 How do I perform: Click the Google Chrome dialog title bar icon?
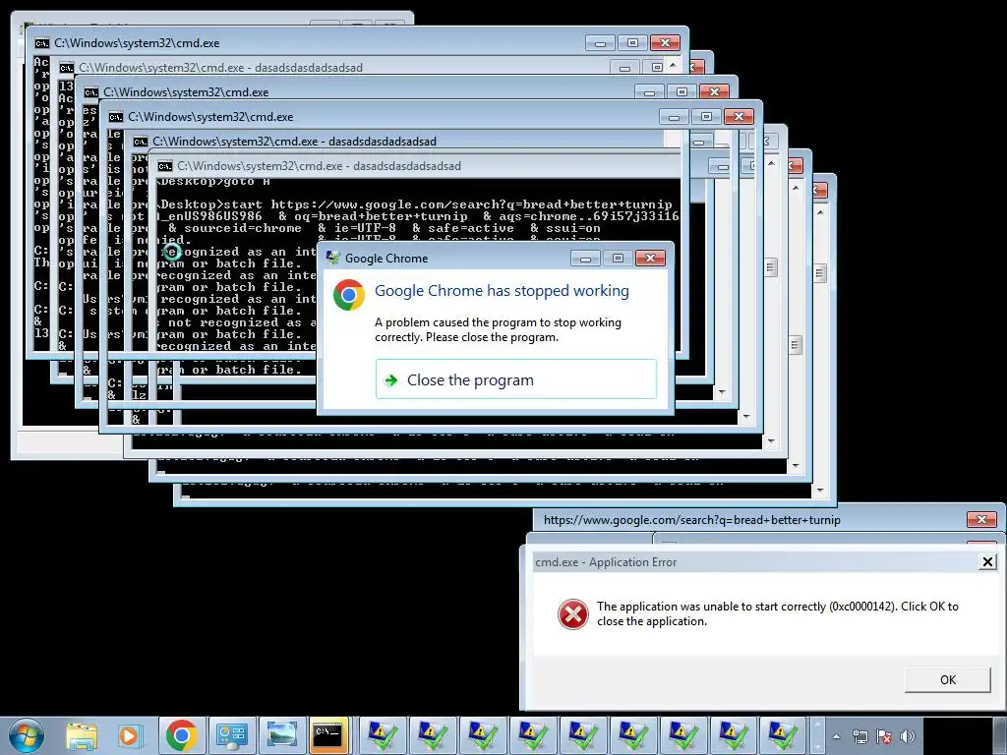(332, 259)
